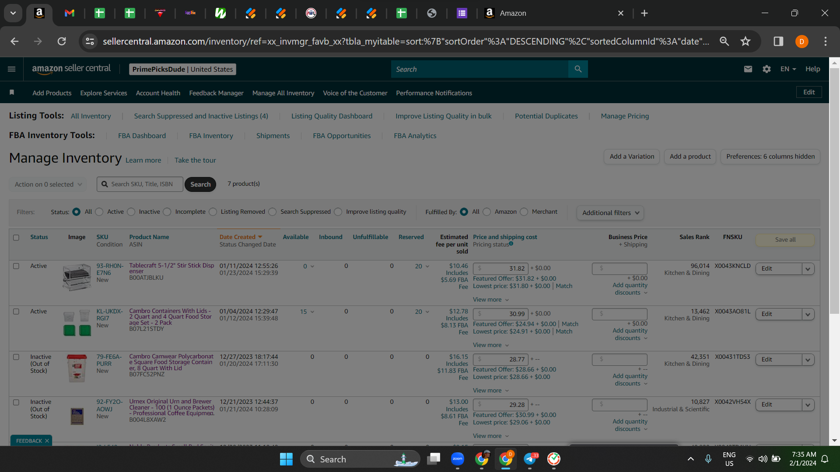Open the Action on 0 selected dropdown
Image resolution: width=840 pixels, height=472 pixels.
(x=48, y=184)
